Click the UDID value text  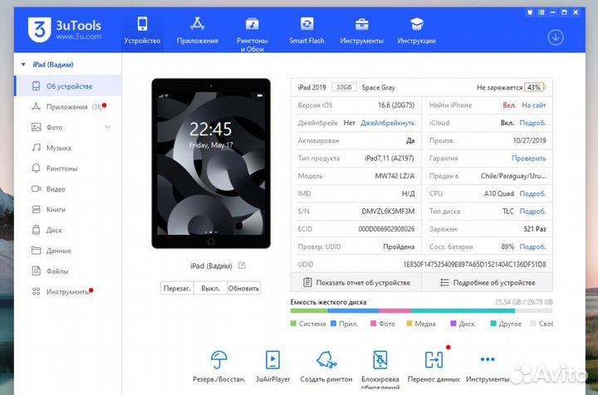coord(474,264)
